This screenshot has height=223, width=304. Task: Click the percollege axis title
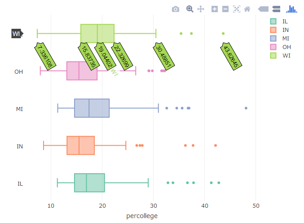(142, 216)
